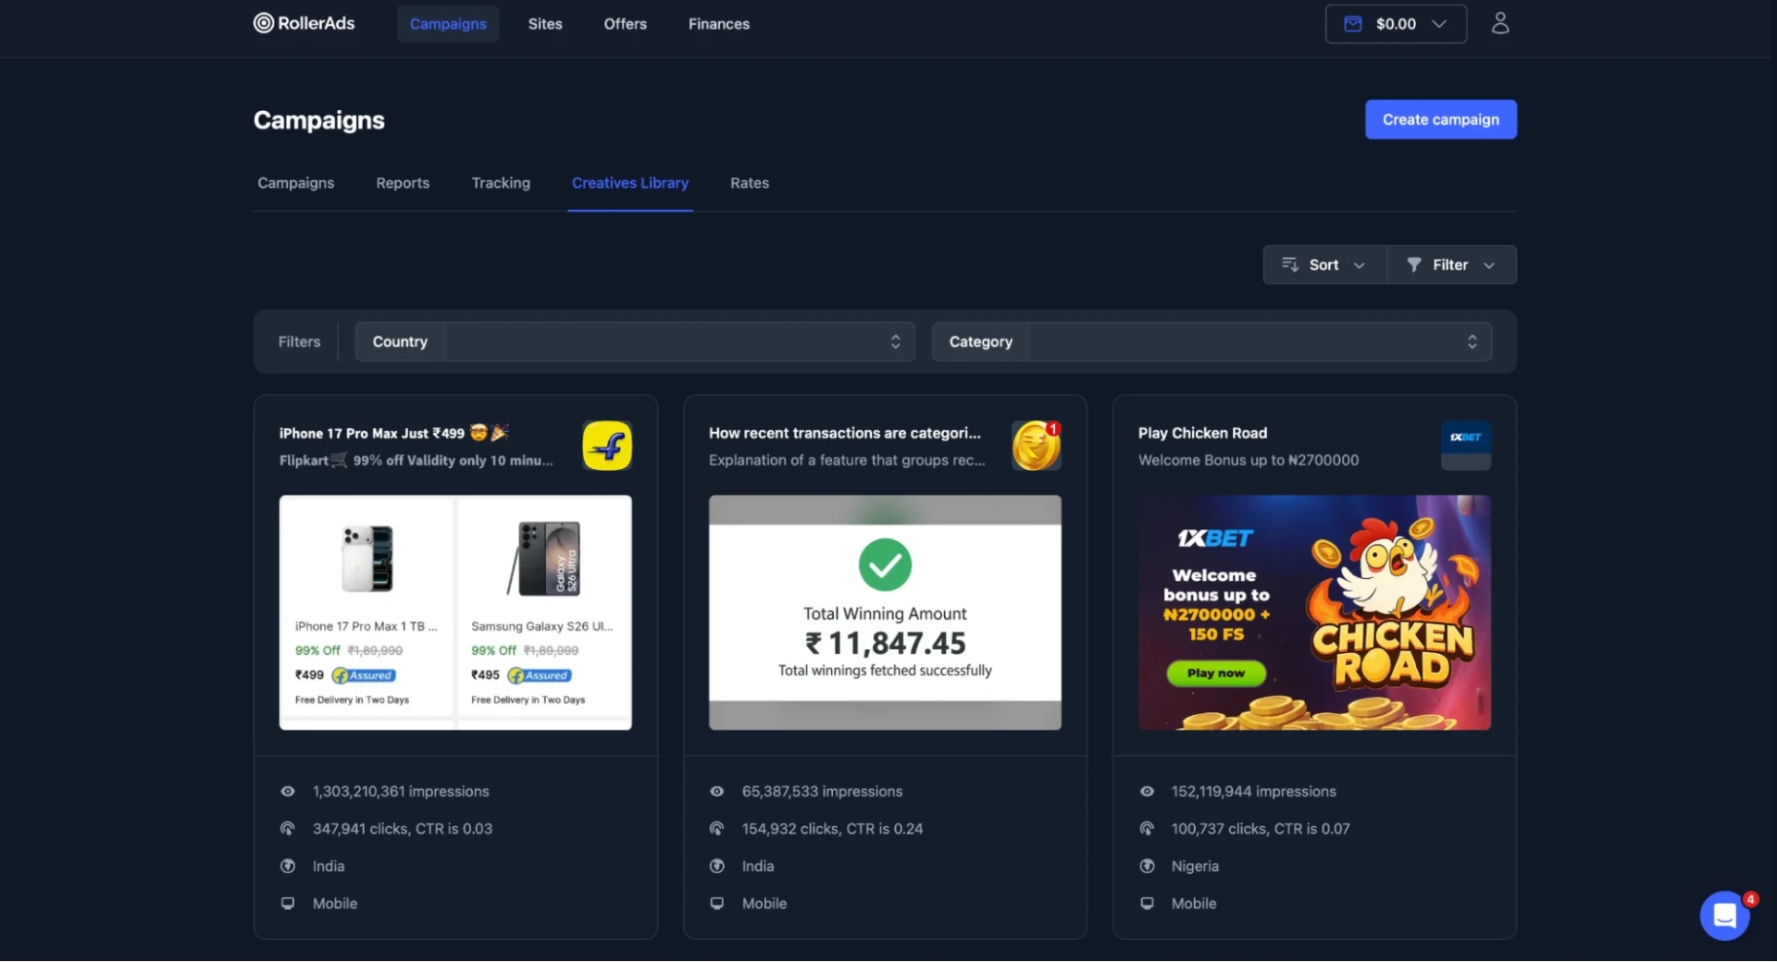The image size is (1777, 962).
Task: Open the $0.00 balance dropdown
Action: (1396, 24)
